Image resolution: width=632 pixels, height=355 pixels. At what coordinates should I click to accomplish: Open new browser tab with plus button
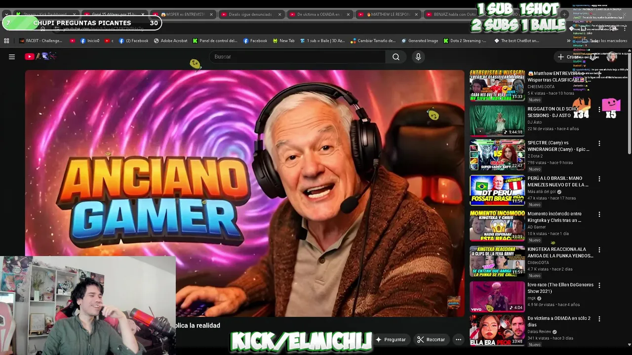pyautogui.click(x=564, y=14)
